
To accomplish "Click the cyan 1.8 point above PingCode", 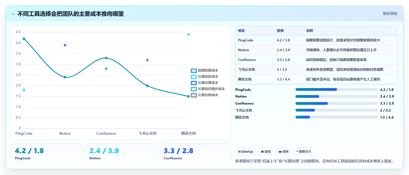I will (x=24, y=90).
